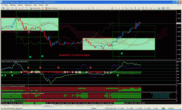Expand the New Chart dropdown arrow
182x110 pixels.
pos(5,8)
